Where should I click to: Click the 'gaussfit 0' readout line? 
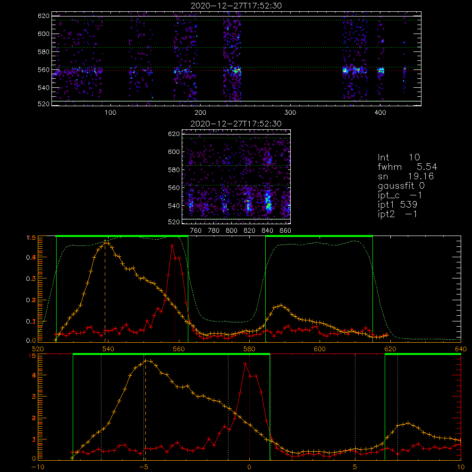[401, 185]
